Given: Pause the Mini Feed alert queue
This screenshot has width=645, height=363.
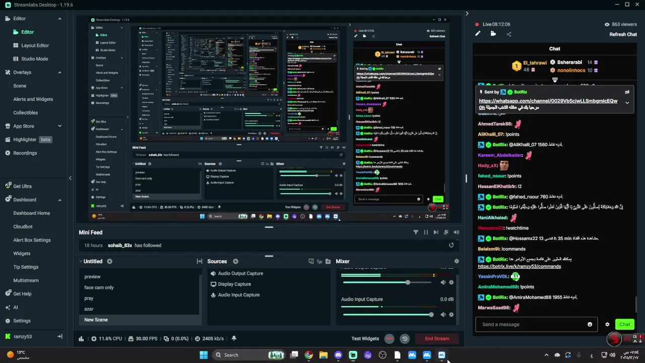Looking at the screenshot, I should click(x=426, y=232).
